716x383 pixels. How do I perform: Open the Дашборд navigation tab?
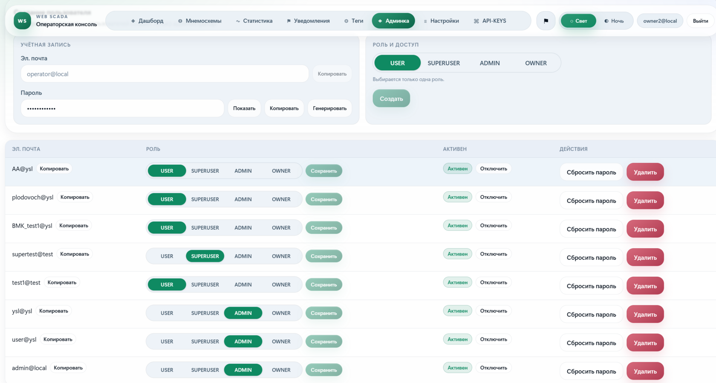pyautogui.click(x=147, y=21)
